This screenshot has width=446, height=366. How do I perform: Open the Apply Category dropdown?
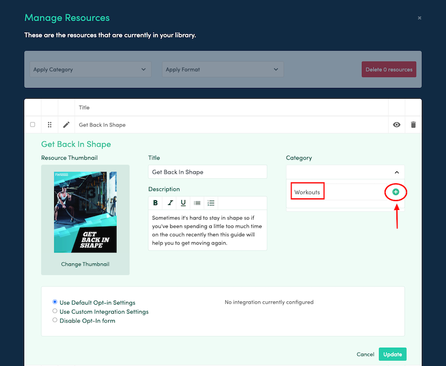(x=90, y=69)
